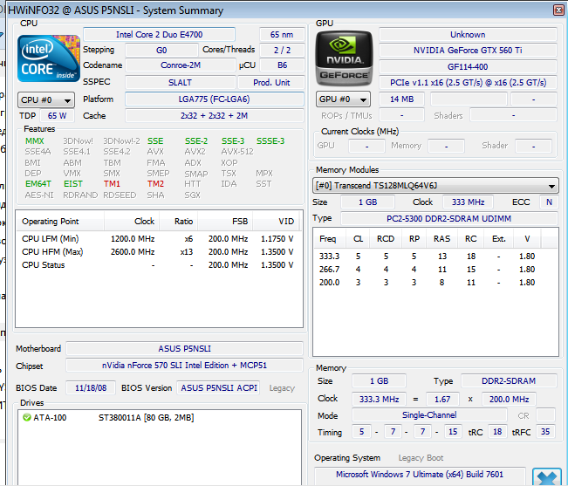The height and width of the screenshot is (486, 568).
Task: Click the Intel Core inside logo
Action: tap(49, 59)
